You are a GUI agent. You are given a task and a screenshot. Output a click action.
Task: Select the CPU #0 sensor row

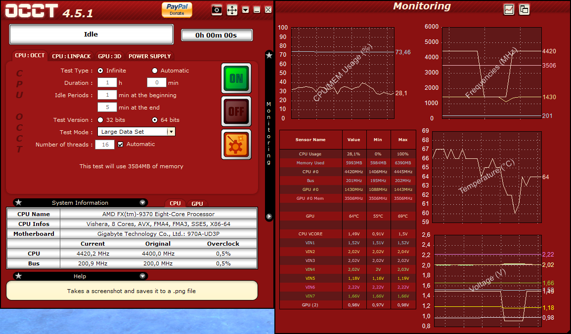pyautogui.click(x=348, y=172)
